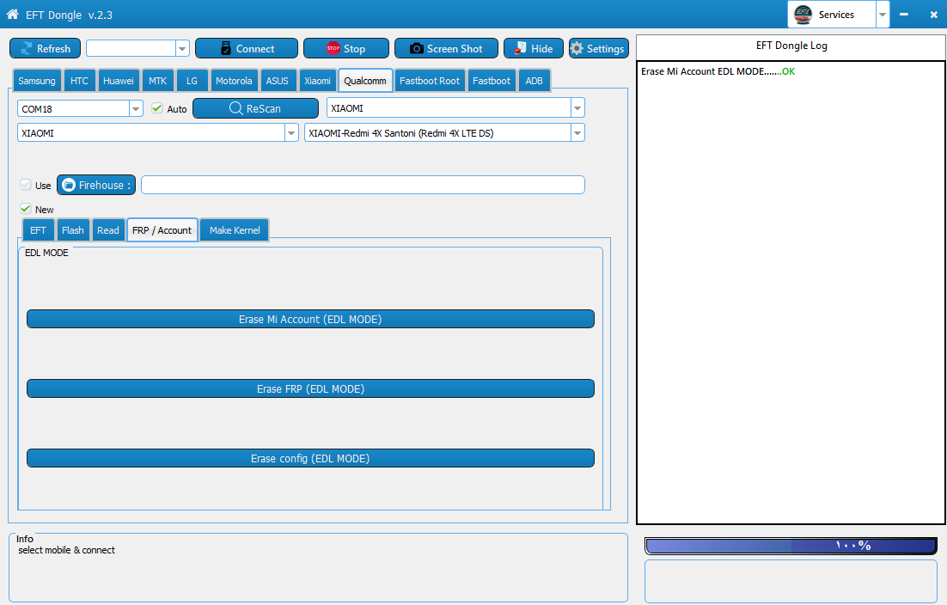Open the COM18 port dropdown
This screenshot has height=605, width=947.
(x=136, y=108)
